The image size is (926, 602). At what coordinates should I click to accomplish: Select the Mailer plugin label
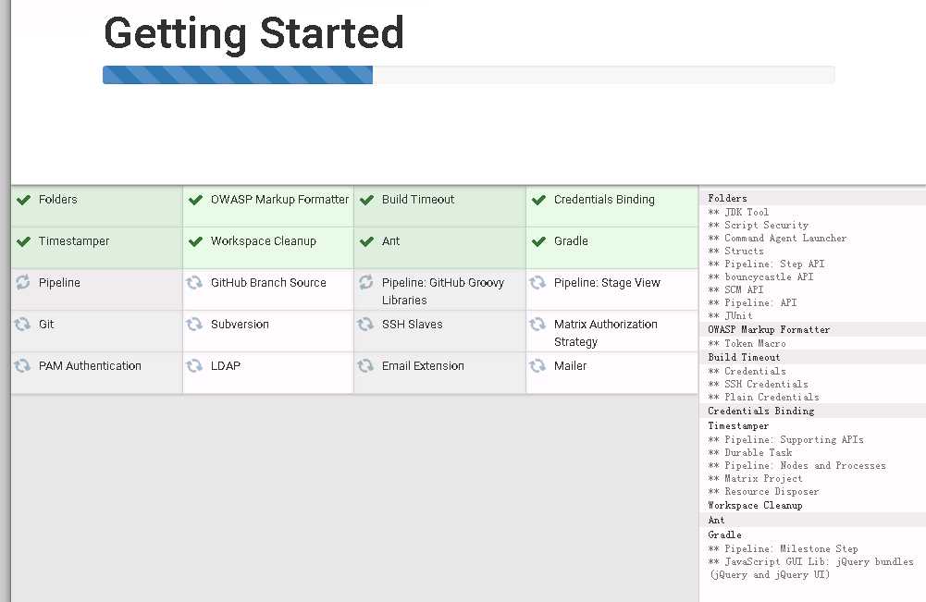(571, 366)
